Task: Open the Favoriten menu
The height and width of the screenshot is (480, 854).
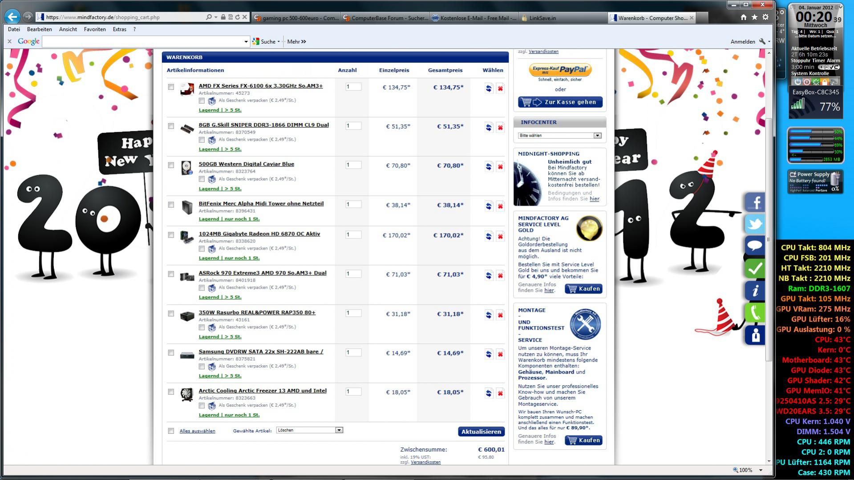Action: click(x=95, y=29)
